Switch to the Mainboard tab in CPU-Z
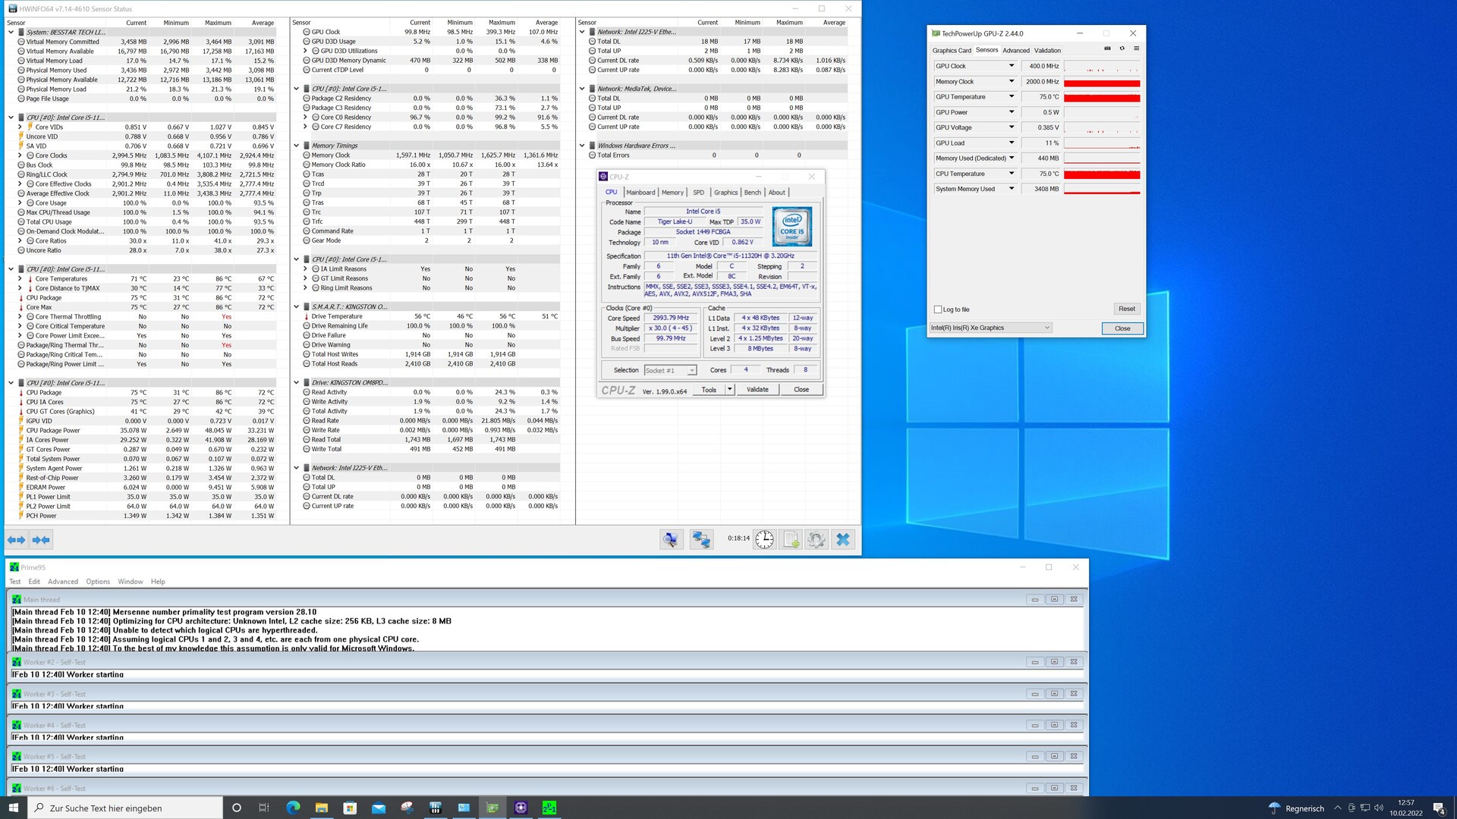This screenshot has width=1457, height=819. click(640, 193)
